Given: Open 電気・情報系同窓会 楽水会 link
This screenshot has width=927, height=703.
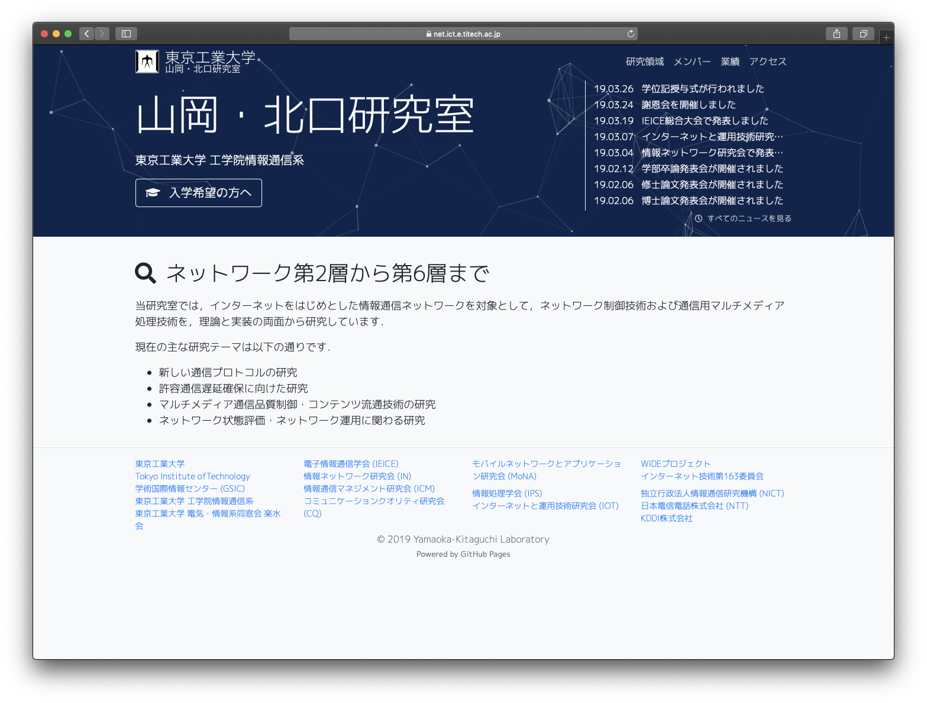Looking at the screenshot, I should click(x=208, y=520).
